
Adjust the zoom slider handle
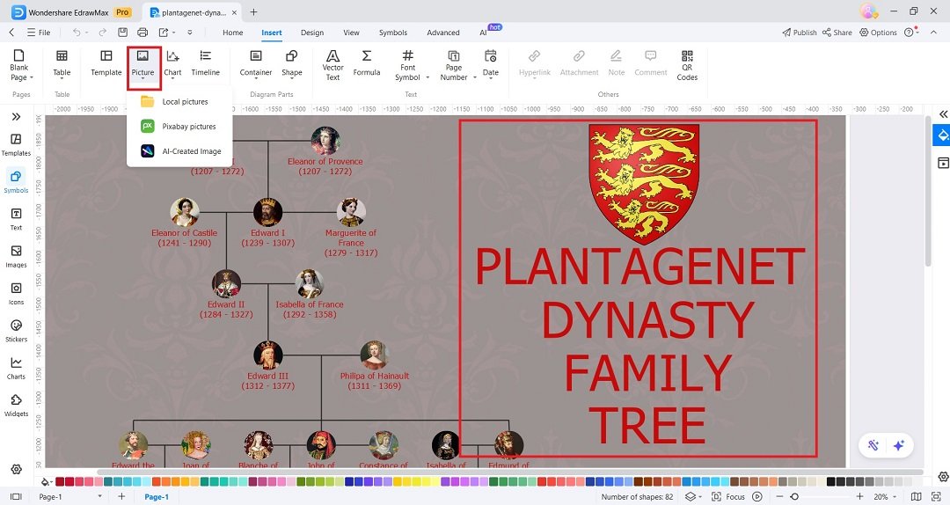pyautogui.click(x=794, y=496)
